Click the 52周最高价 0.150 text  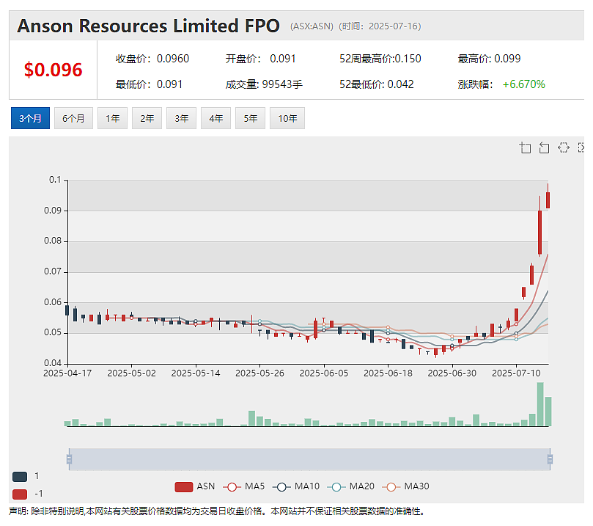click(x=380, y=59)
